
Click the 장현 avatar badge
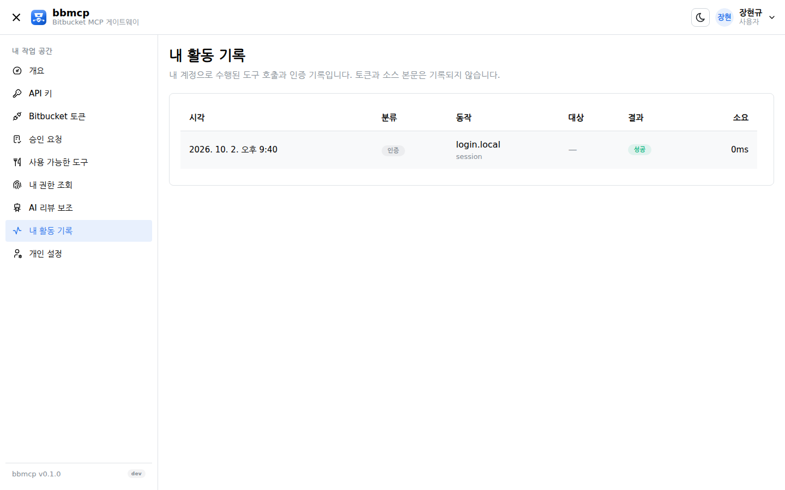coord(724,17)
